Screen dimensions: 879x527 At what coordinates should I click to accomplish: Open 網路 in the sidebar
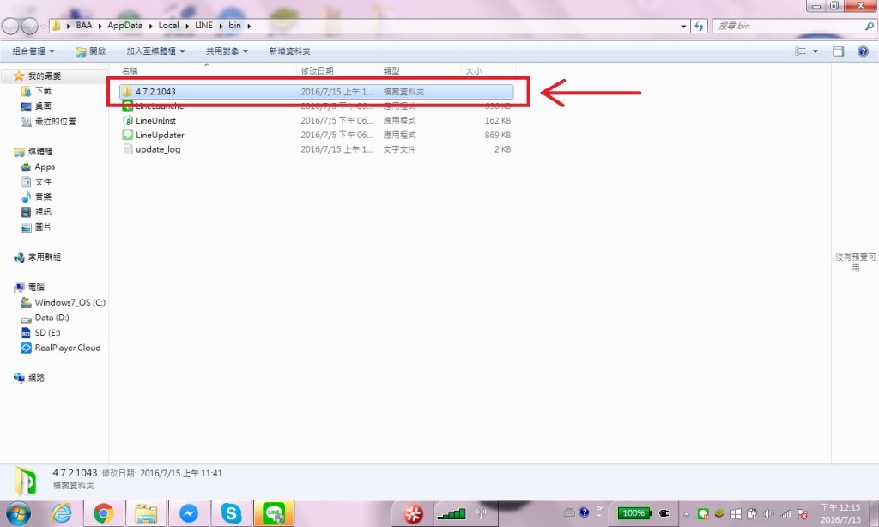click(29, 378)
